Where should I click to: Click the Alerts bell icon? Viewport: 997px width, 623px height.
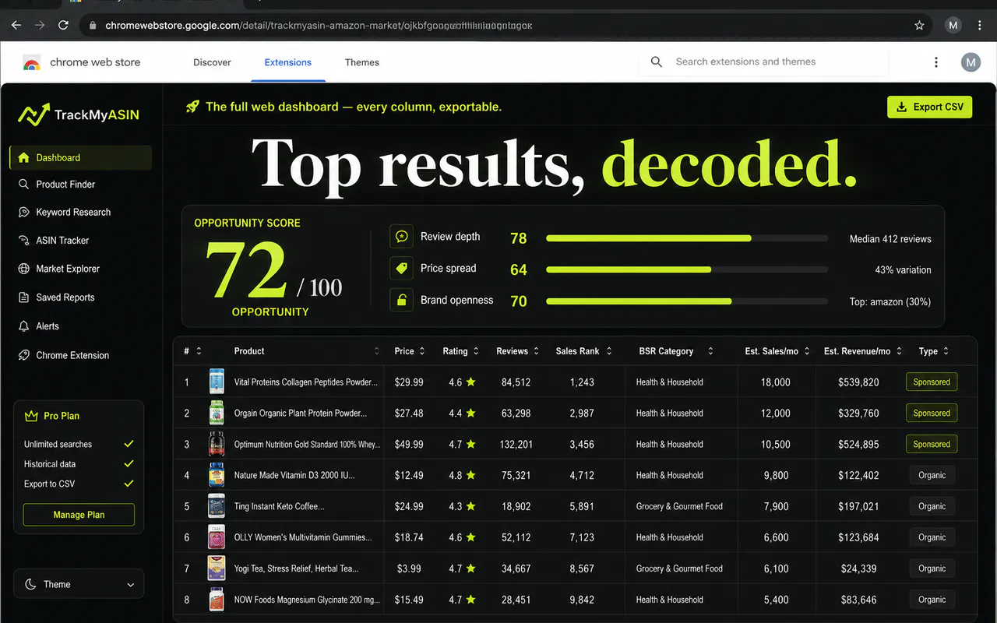pos(23,326)
